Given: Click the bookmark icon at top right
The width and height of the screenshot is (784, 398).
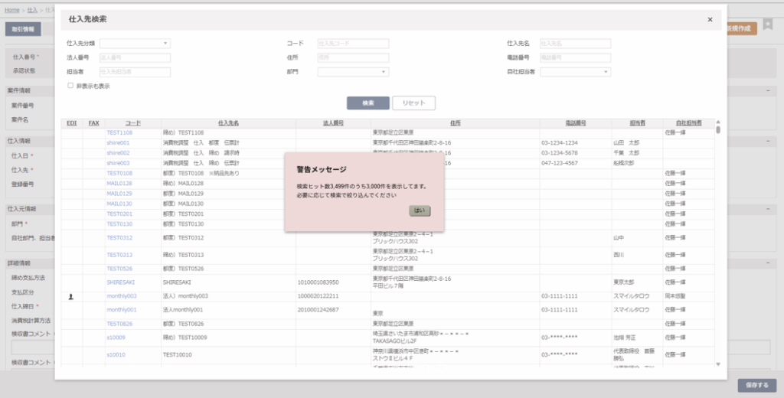Looking at the screenshot, I should coord(768,25).
